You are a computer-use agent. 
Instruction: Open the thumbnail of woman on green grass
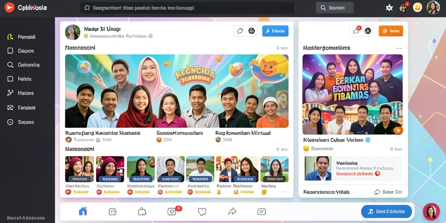coord(141,169)
